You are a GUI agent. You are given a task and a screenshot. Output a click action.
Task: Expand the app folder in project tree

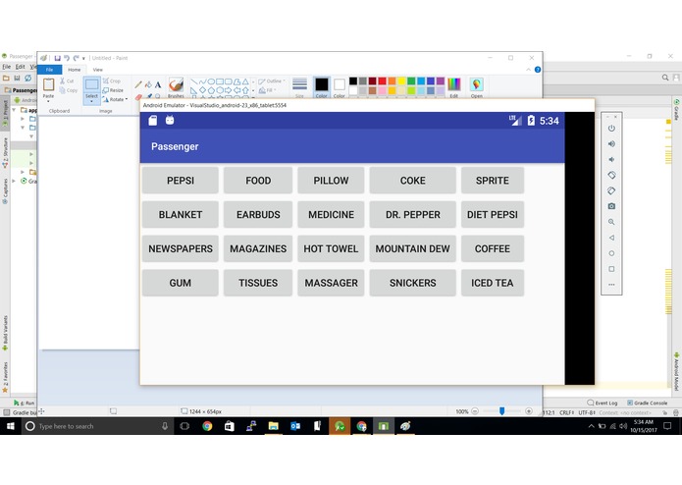pos(15,110)
